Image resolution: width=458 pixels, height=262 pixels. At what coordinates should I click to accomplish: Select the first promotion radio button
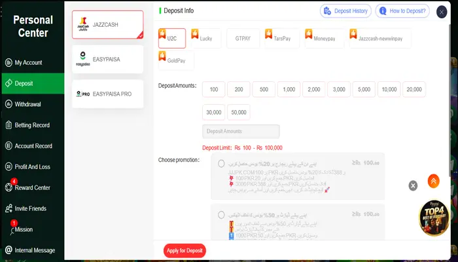[222, 163]
